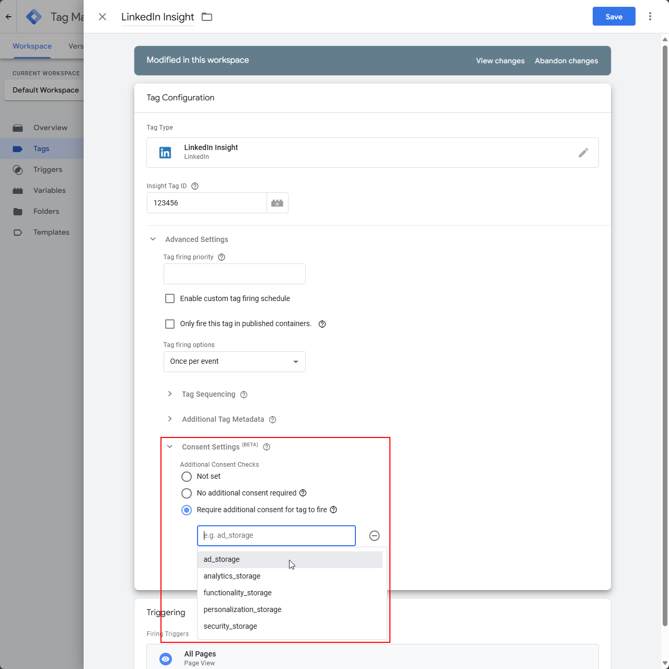Select No additional consent required radio
Screen dimensions: 669x669
[x=187, y=493]
